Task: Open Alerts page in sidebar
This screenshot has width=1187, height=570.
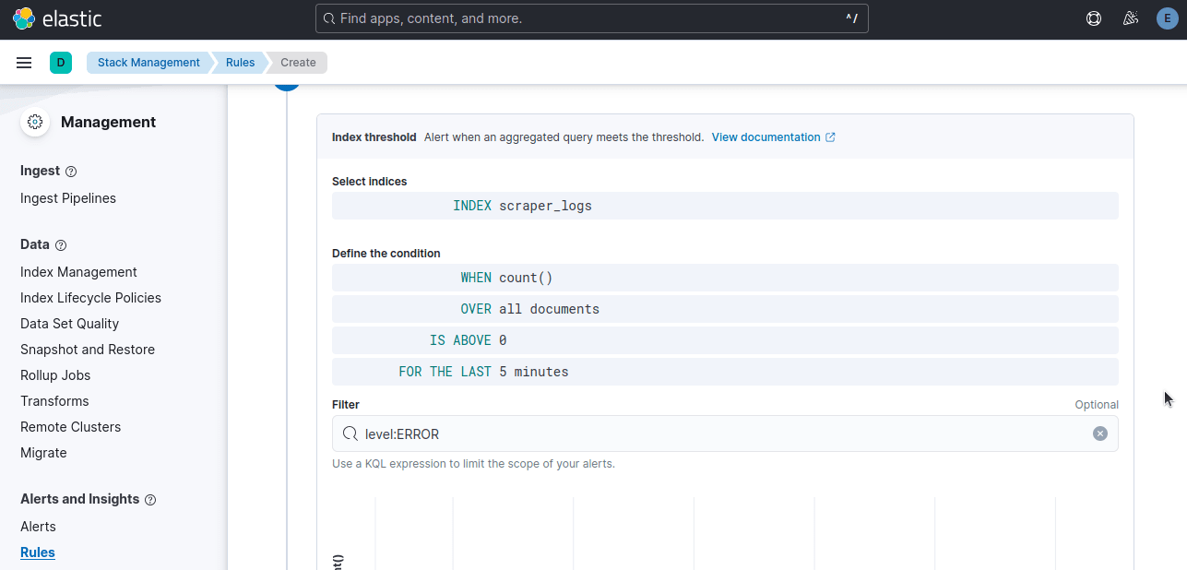Action: (x=38, y=527)
